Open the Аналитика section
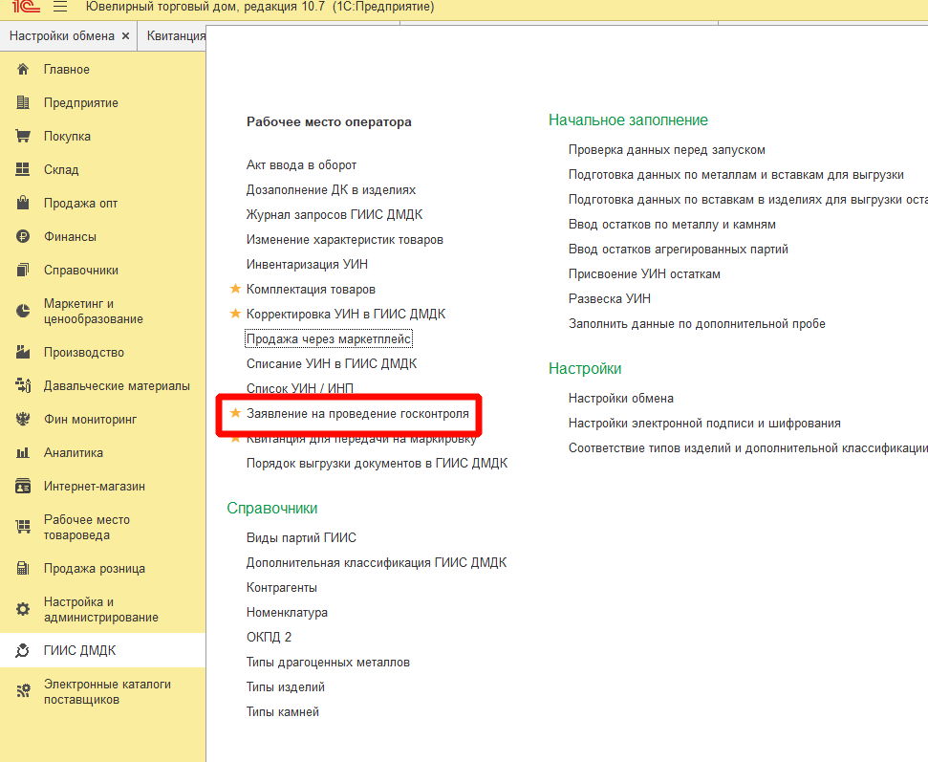This screenshot has width=928, height=762. (x=74, y=453)
